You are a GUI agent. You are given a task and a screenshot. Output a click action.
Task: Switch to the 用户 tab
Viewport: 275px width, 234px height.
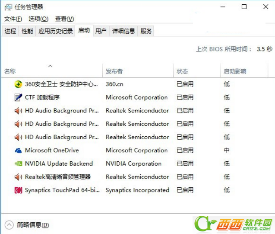(101, 31)
